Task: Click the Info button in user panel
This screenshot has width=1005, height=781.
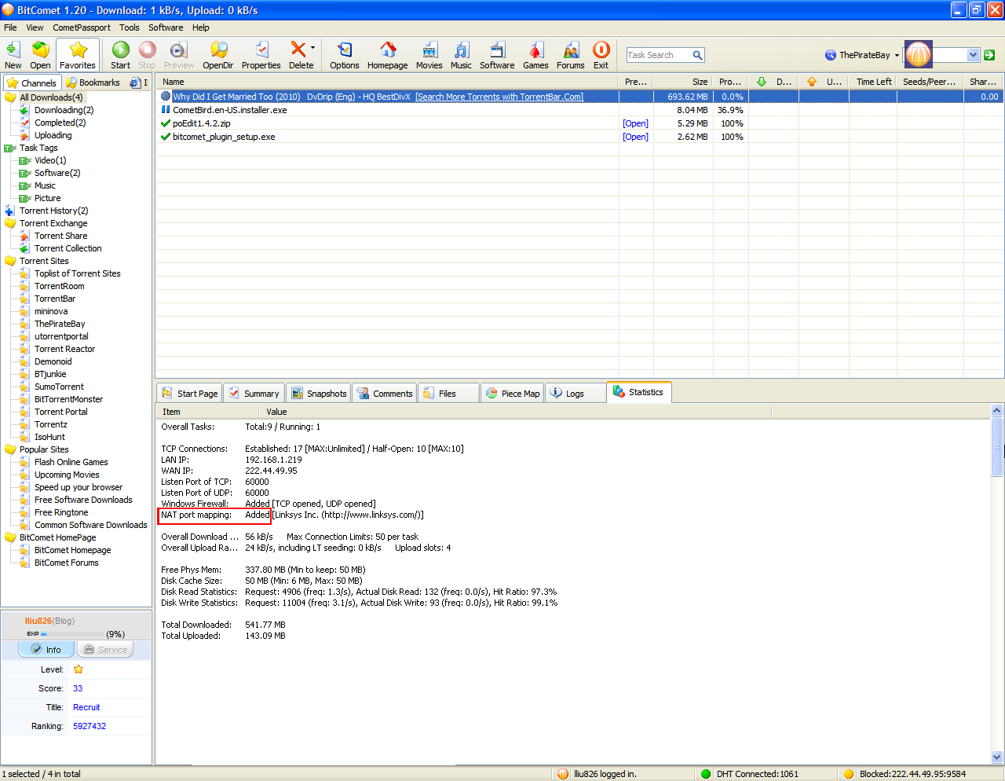Action: point(46,650)
